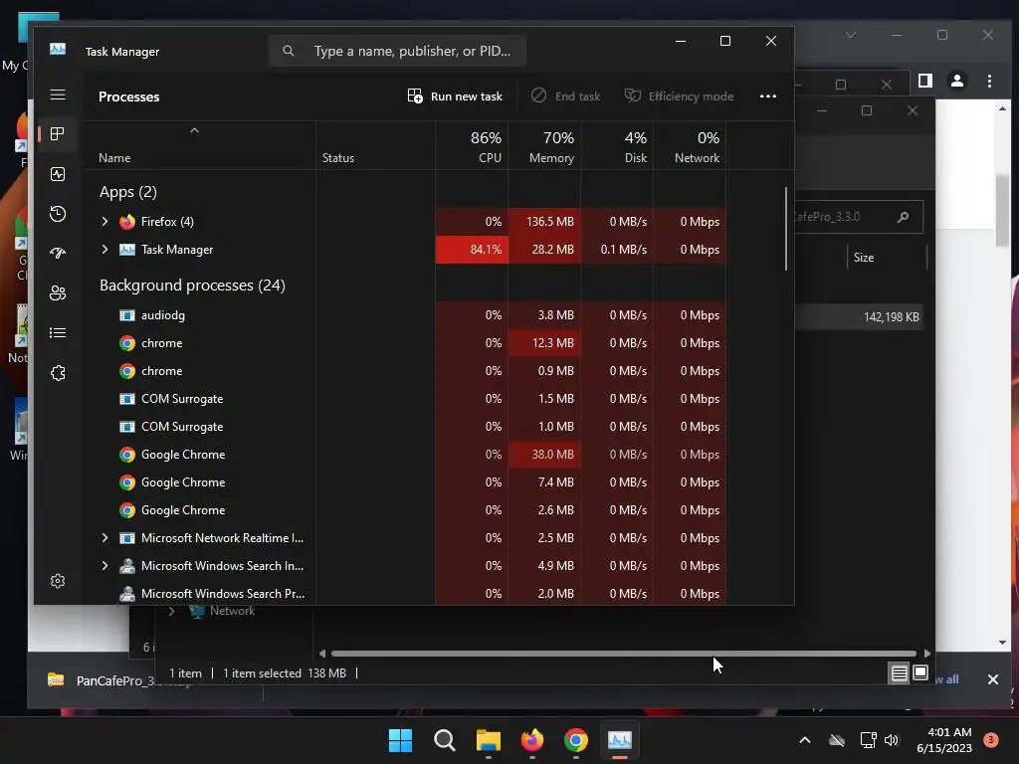Screen dimensions: 1019x764
Task: Click Task Manager vertical scrollbar
Action: coord(786,228)
